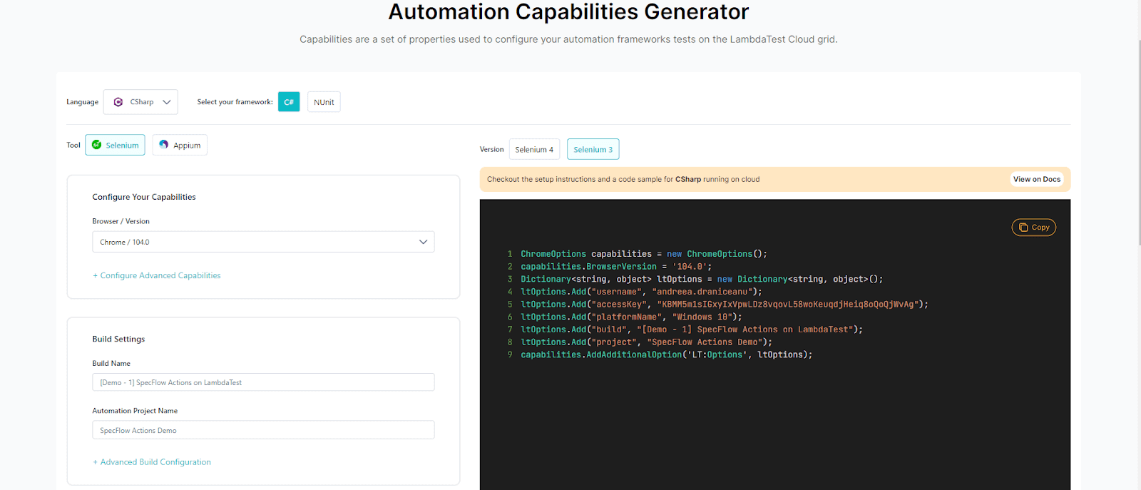The image size is (1141, 490).
Task: Select the Selenium tool option
Action: coord(115,145)
